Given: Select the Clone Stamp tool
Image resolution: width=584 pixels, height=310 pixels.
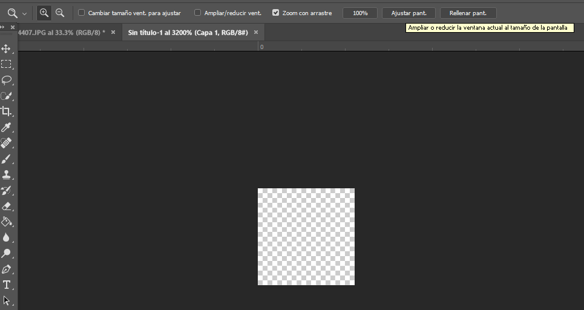Looking at the screenshot, I should click(x=7, y=174).
